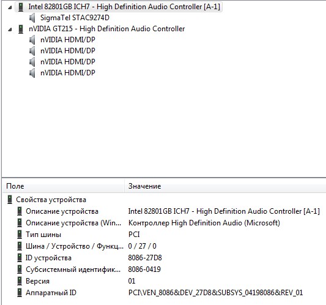
Task: Select the second nVIDIA HDMI/DP entry
Action: 67,51
